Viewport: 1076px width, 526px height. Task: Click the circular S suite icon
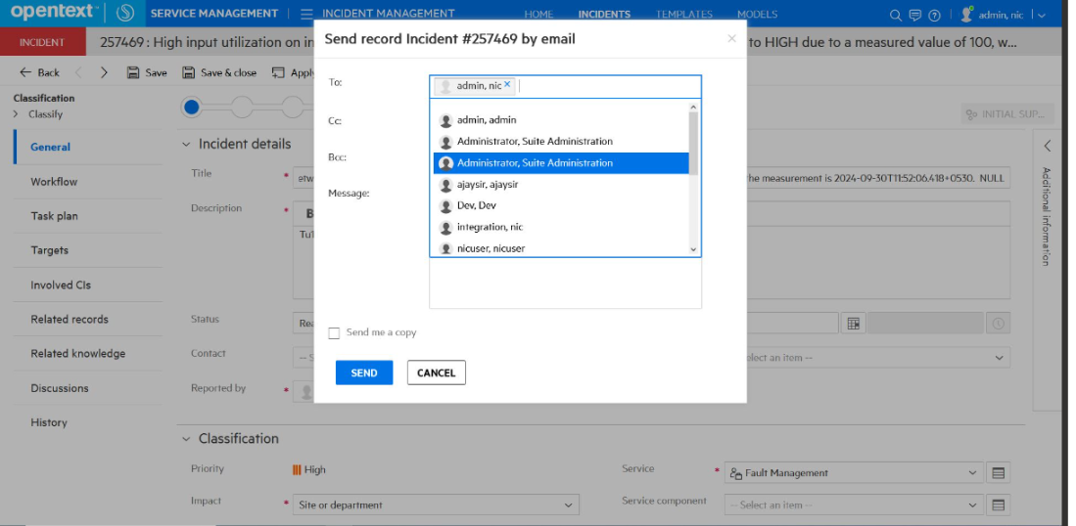[x=125, y=13]
